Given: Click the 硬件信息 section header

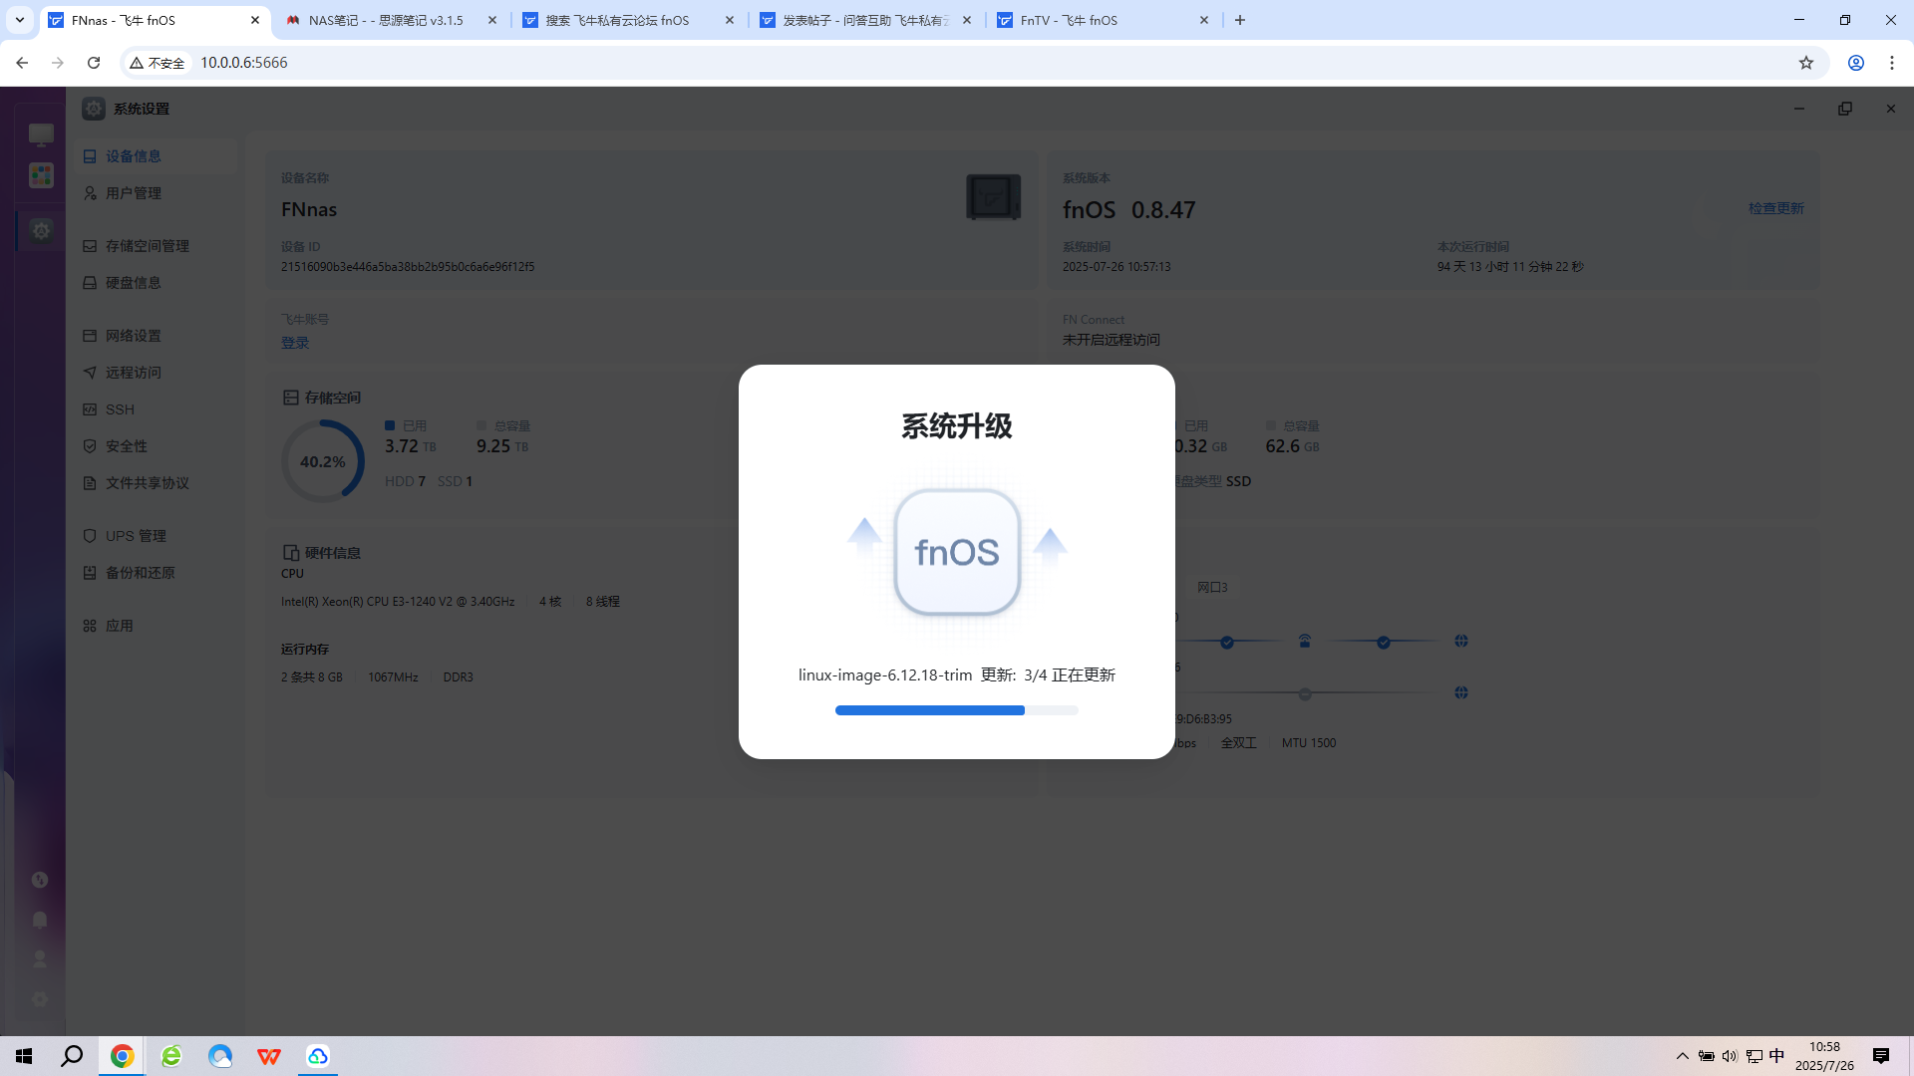Looking at the screenshot, I should pyautogui.click(x=321, y=553).
